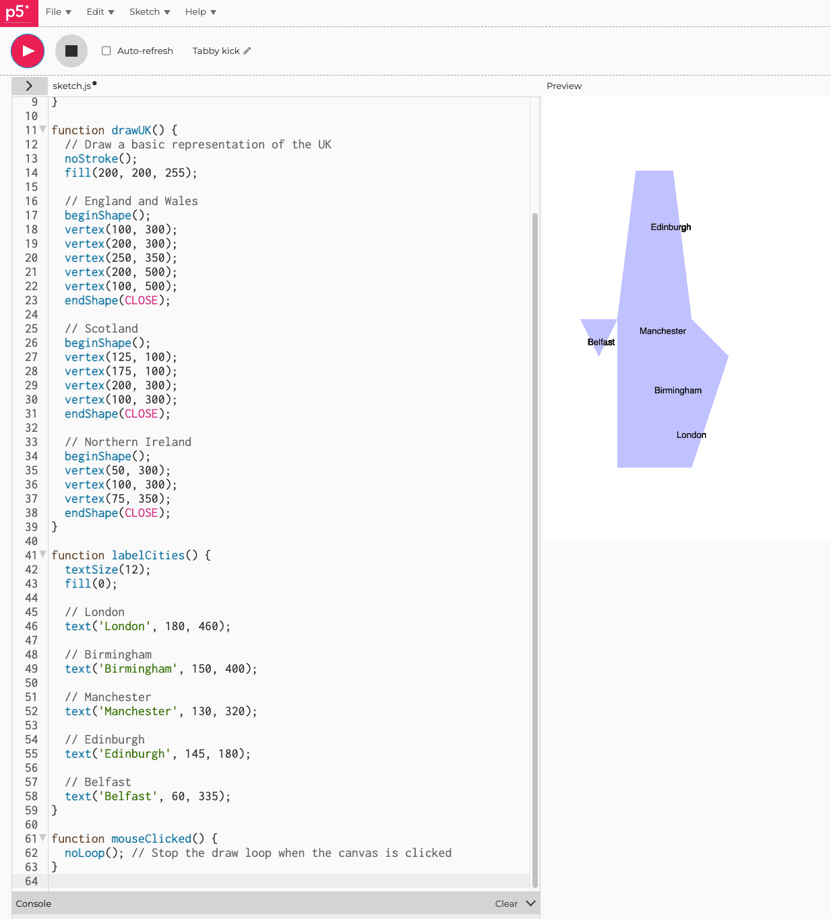Click the Belfast label in preview canvas
The width and height of the screenshot is (831, 919).
601,341
